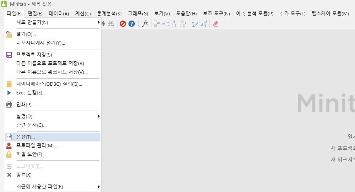Click the red Cancel toolbar icon
Viewport: 355px width, 192px height.
point(123,24)
